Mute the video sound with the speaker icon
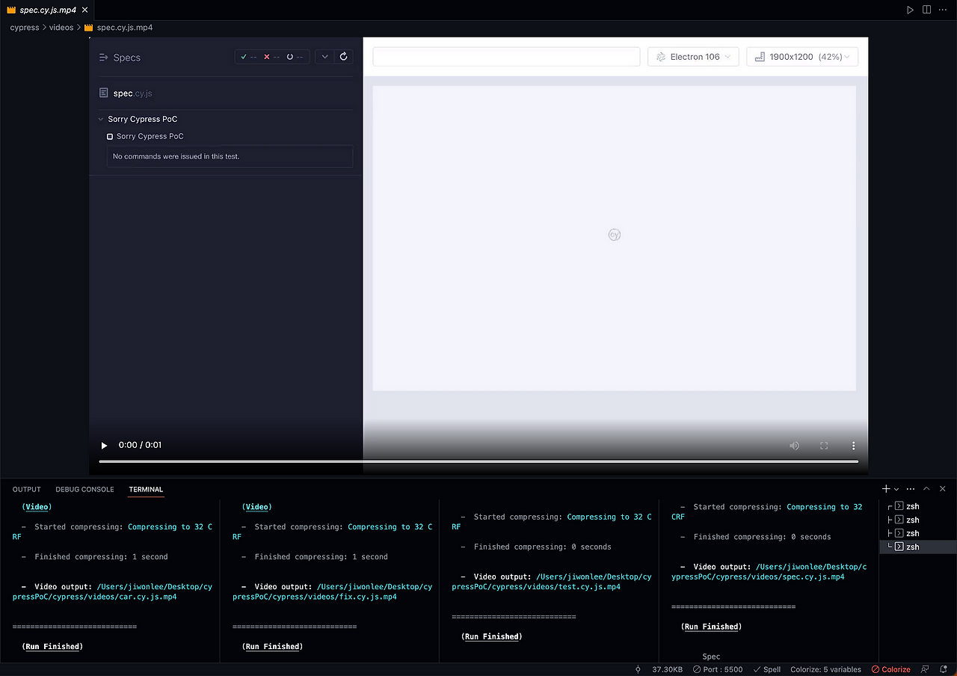 tap(794, 446)
